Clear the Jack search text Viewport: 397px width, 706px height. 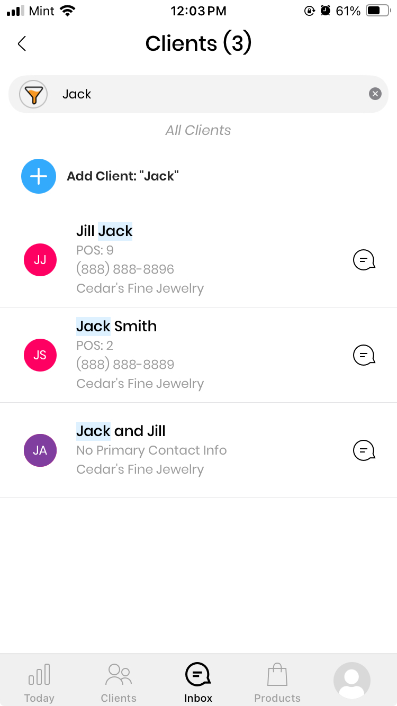[375, 94]
